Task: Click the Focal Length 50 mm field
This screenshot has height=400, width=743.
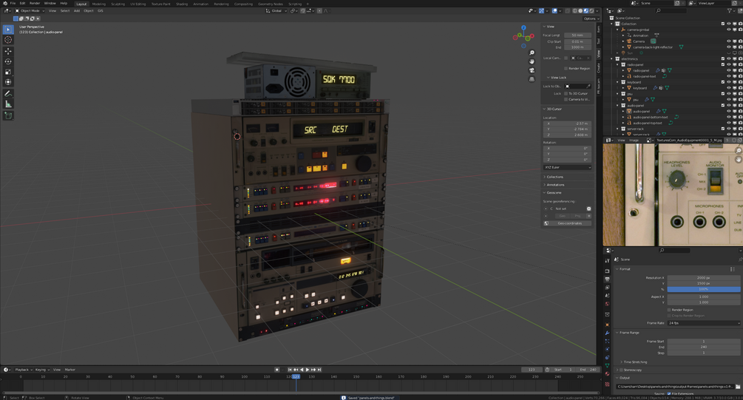Action: click(577, 35)
